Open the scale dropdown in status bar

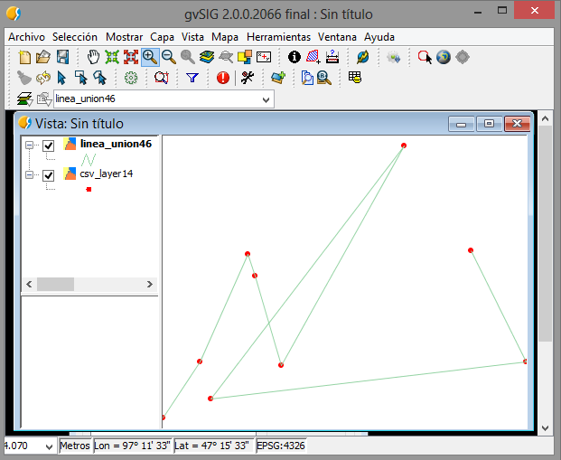(49, 446)
